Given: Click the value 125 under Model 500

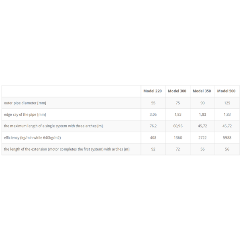Looking at the screenshot, I should coord(227,103).
